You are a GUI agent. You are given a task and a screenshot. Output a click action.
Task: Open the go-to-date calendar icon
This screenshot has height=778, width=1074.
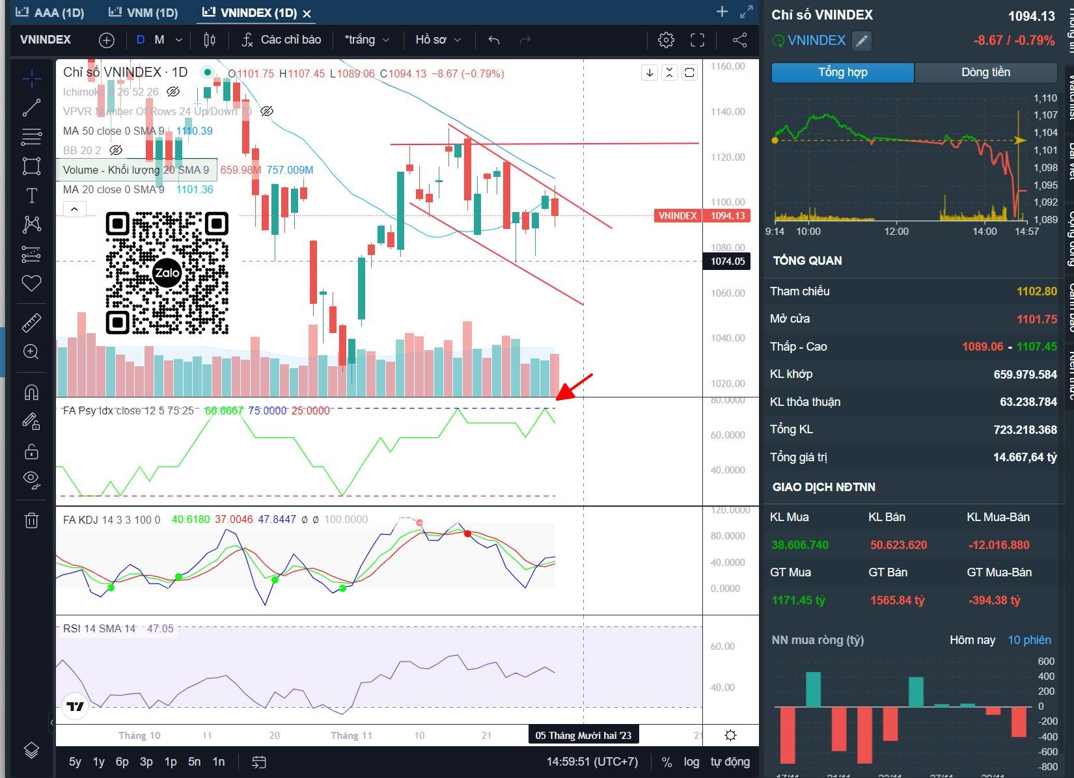coord(259,762)
